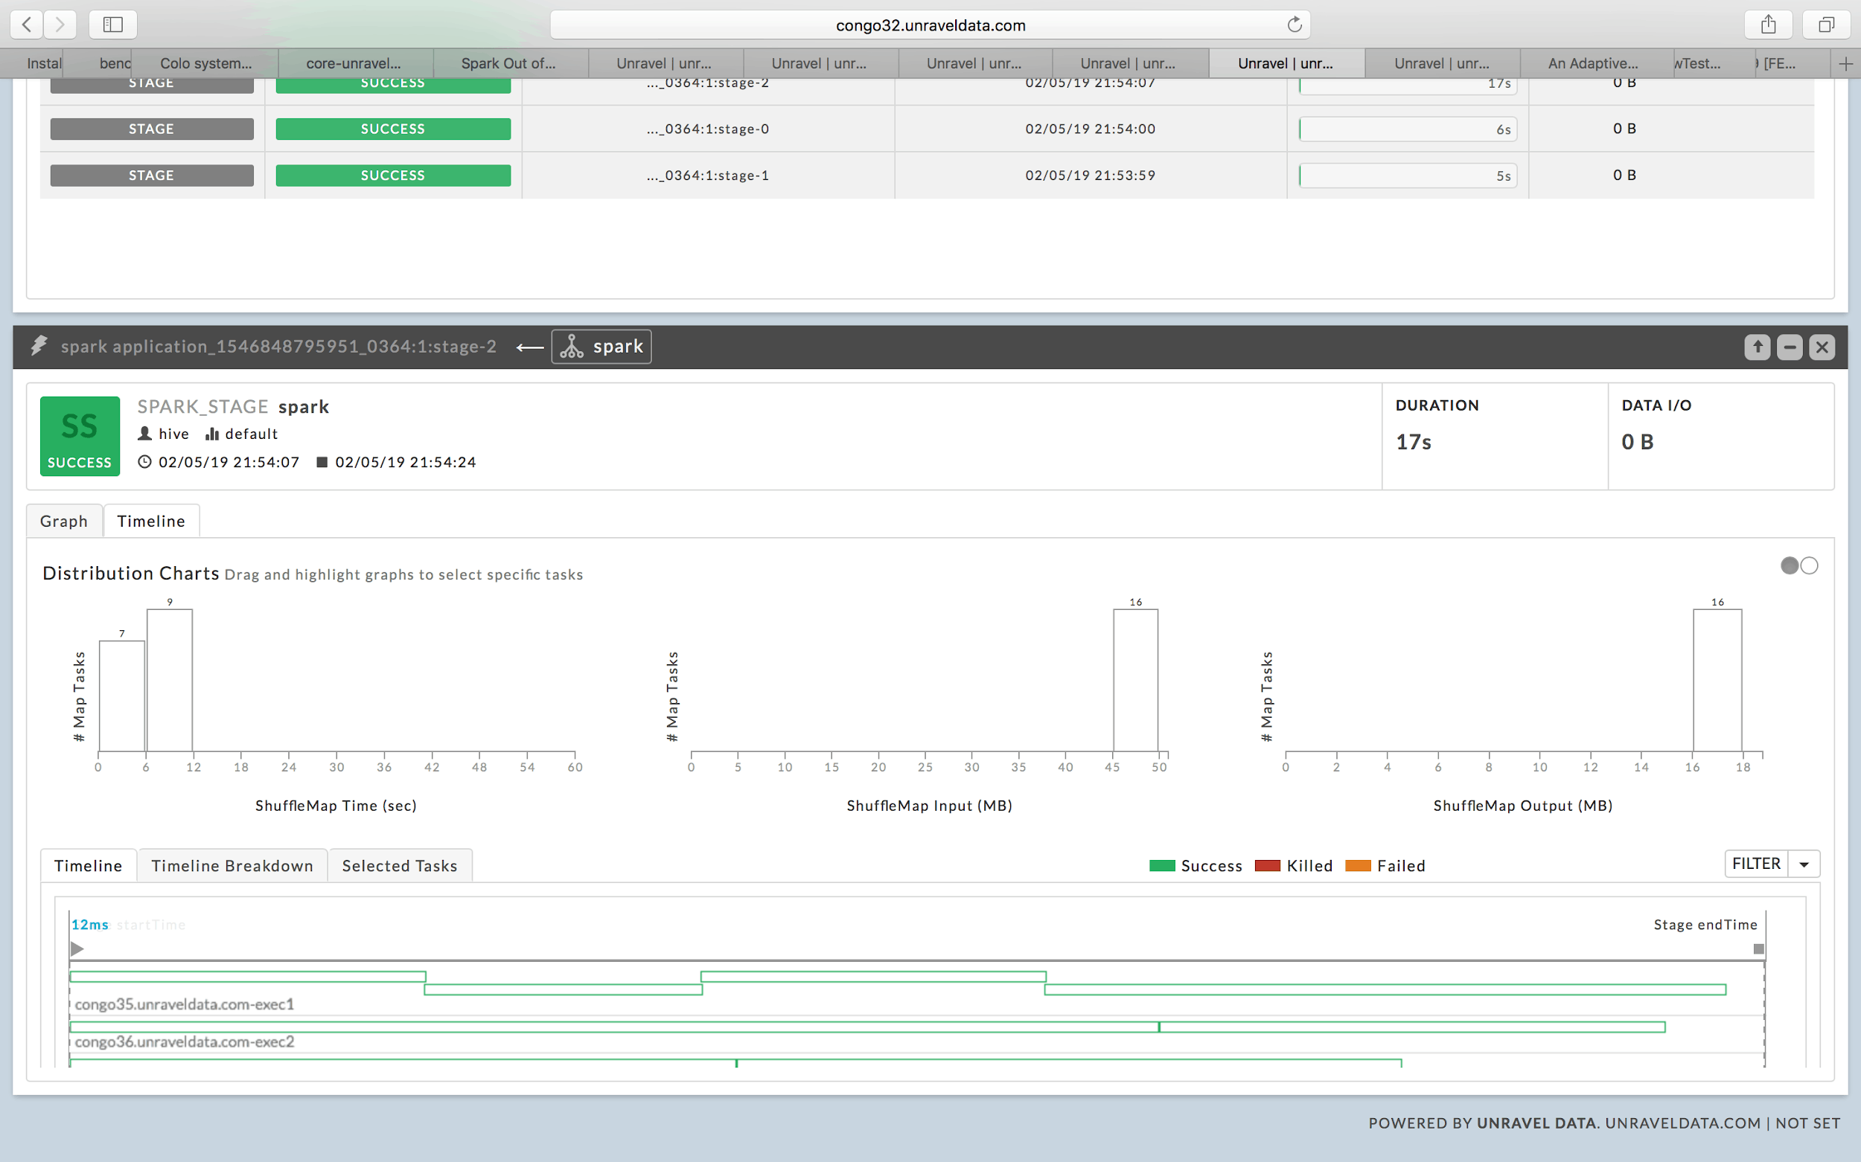This screenshot has width=1861, height=1162.
Task: Click timeline play start triangle
Action: (x=77, y=948)
